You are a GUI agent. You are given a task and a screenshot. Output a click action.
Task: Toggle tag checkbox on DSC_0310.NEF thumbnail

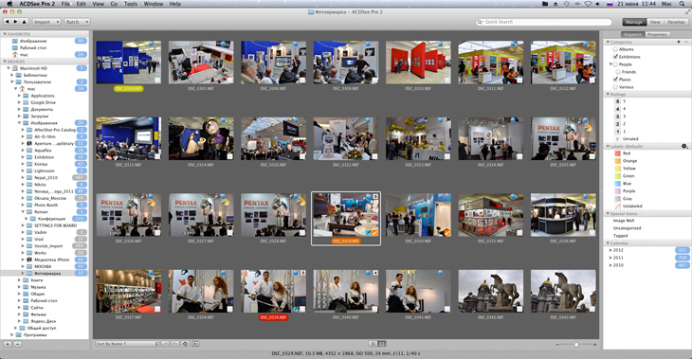pos(447,81)
